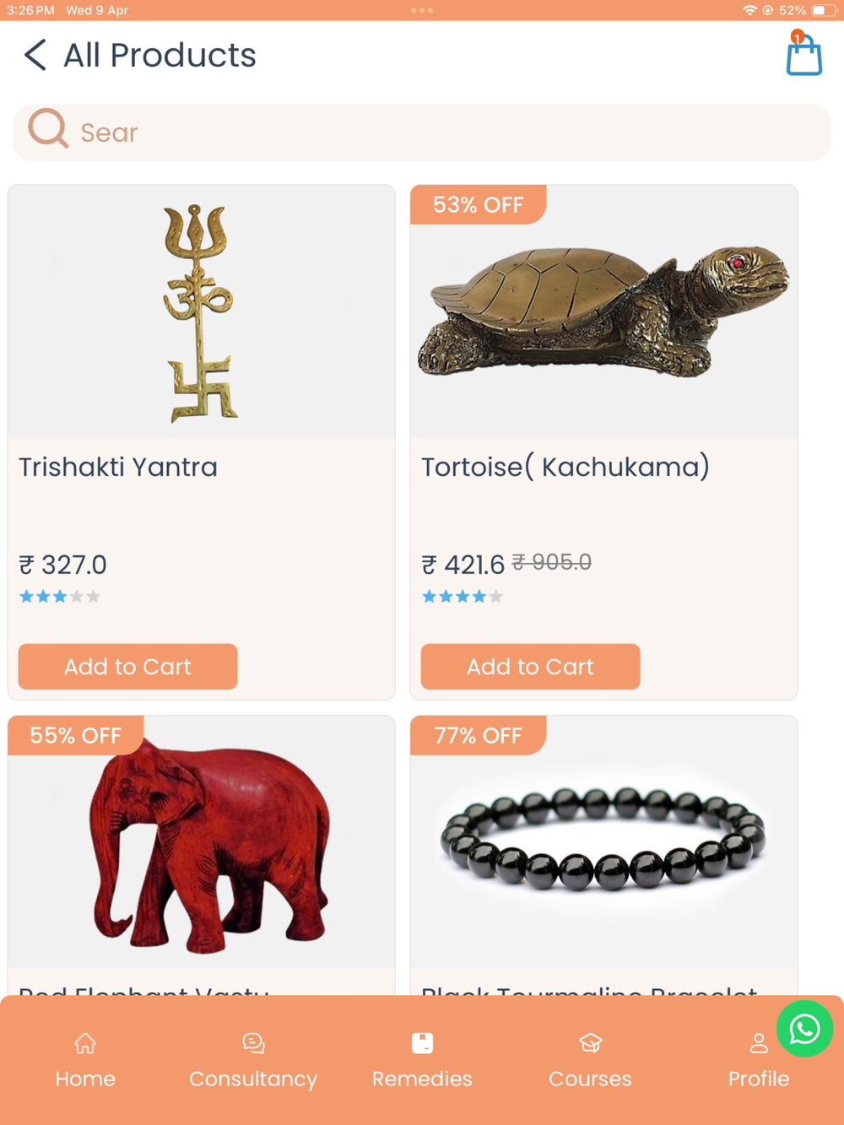
Task: Add Trishakti Yantra to cart
Action: tap(127, 667)
